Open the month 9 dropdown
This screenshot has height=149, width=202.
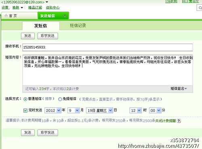click(x=74, y=111)
